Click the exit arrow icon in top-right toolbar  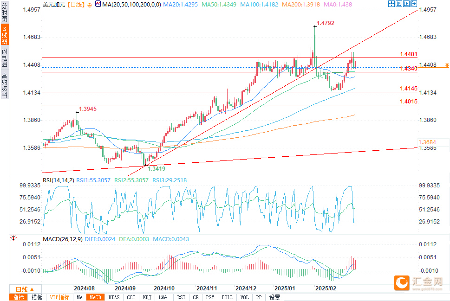(414, 4)
